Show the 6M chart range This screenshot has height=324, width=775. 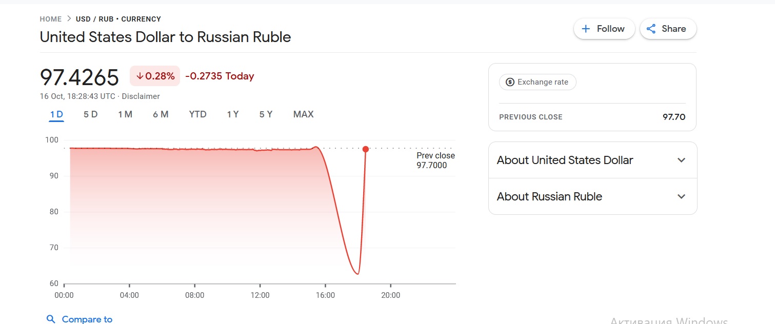pos(161,114)
